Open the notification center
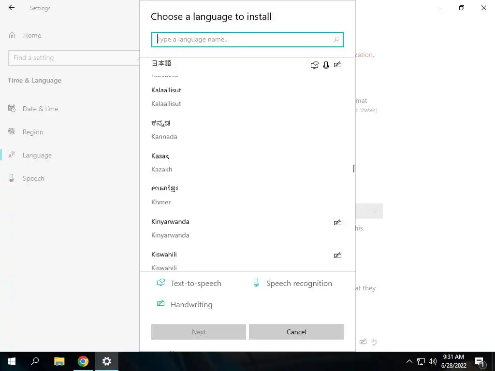495x371 pixels. (480, 361)
